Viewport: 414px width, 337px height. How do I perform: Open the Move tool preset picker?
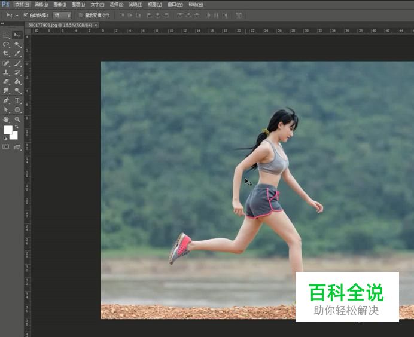tap(12, 16)
